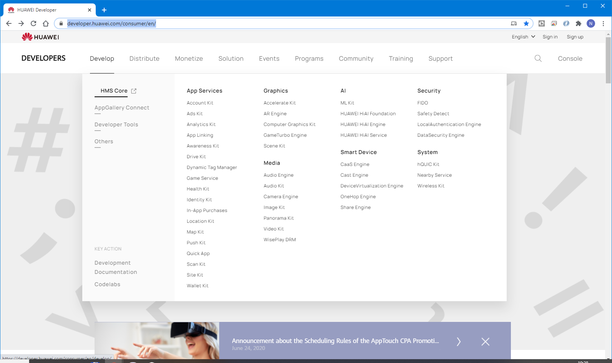Go to browser home icon
The width and height of the screenshot is (612, 363).
coord(46,23)
